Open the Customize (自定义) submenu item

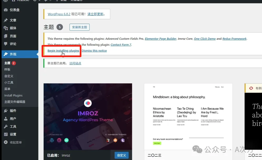pyautogui.click(x=9, y=76)
